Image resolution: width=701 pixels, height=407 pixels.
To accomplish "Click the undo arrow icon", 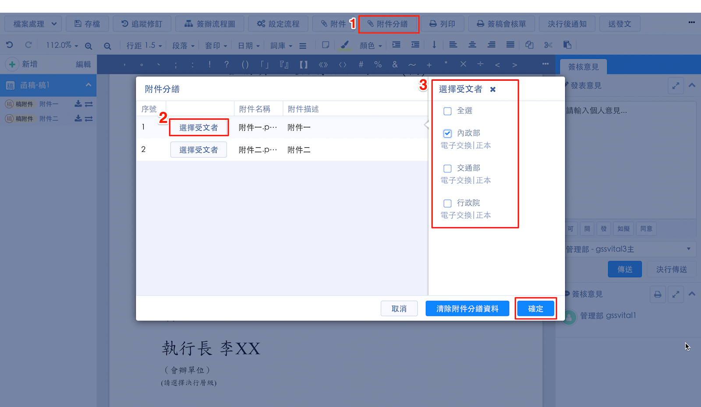I will pos(10,45).
